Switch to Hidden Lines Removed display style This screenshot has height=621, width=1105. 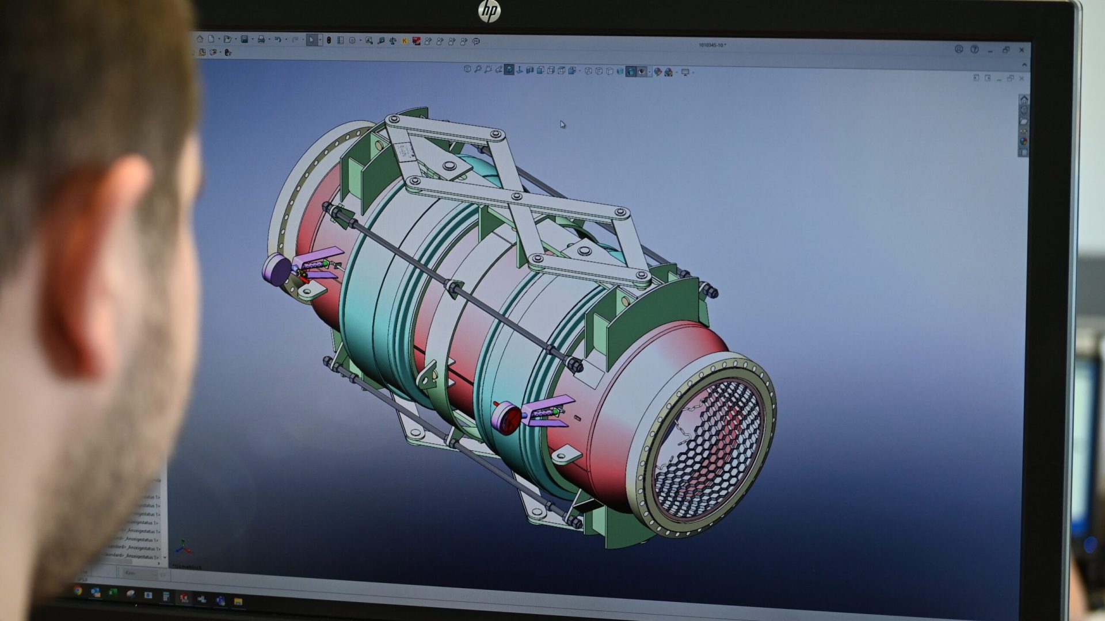point(609,71)
